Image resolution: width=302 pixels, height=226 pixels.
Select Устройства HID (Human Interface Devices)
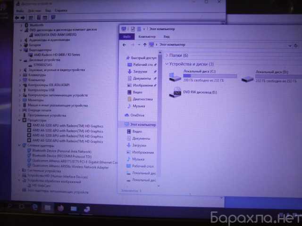point(57,176)
